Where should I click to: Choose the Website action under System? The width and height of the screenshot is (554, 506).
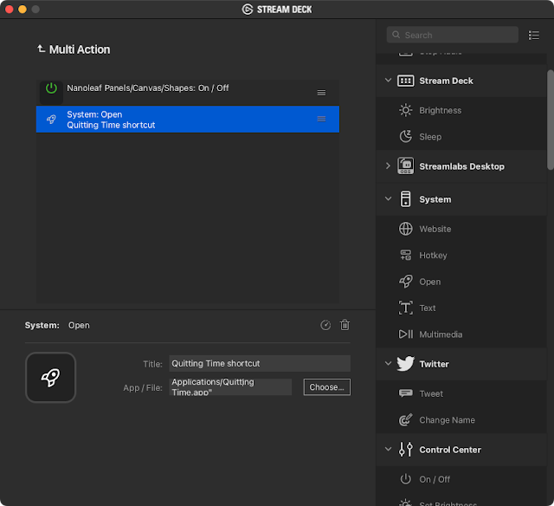435,229
